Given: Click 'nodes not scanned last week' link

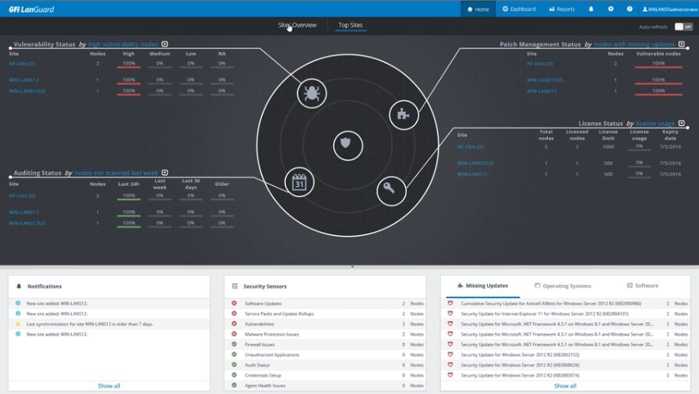Looking at the screenshot, I should tap(116, 173).
